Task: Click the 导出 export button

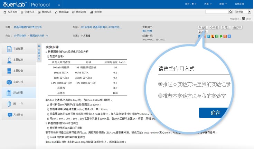Action: click(x=225, y=27)
